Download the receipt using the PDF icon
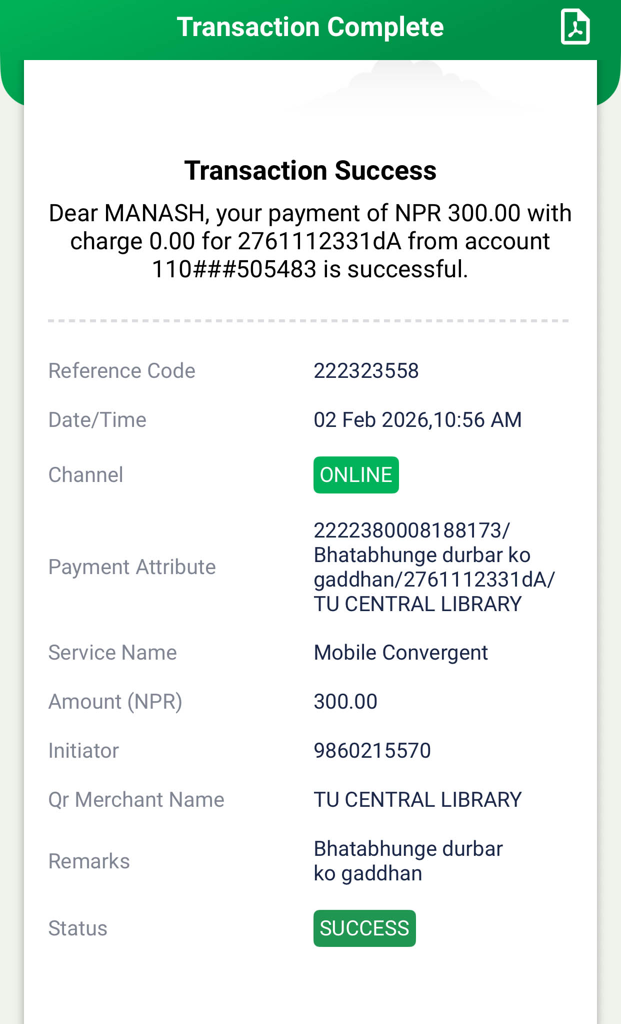This screenshot has height=1024, width=621. coord(575,27)
